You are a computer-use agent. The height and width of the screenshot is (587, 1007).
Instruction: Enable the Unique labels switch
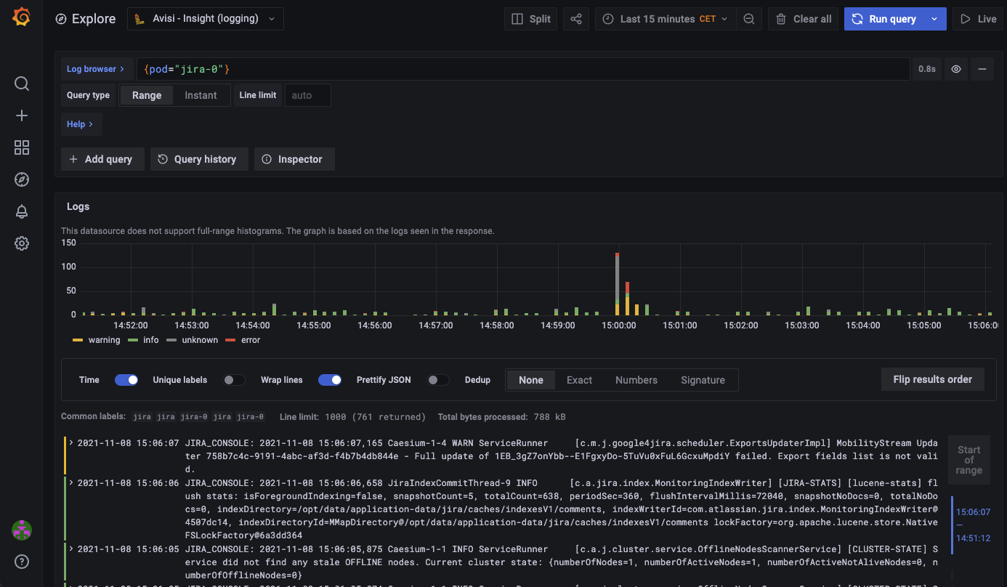[233, 380]
